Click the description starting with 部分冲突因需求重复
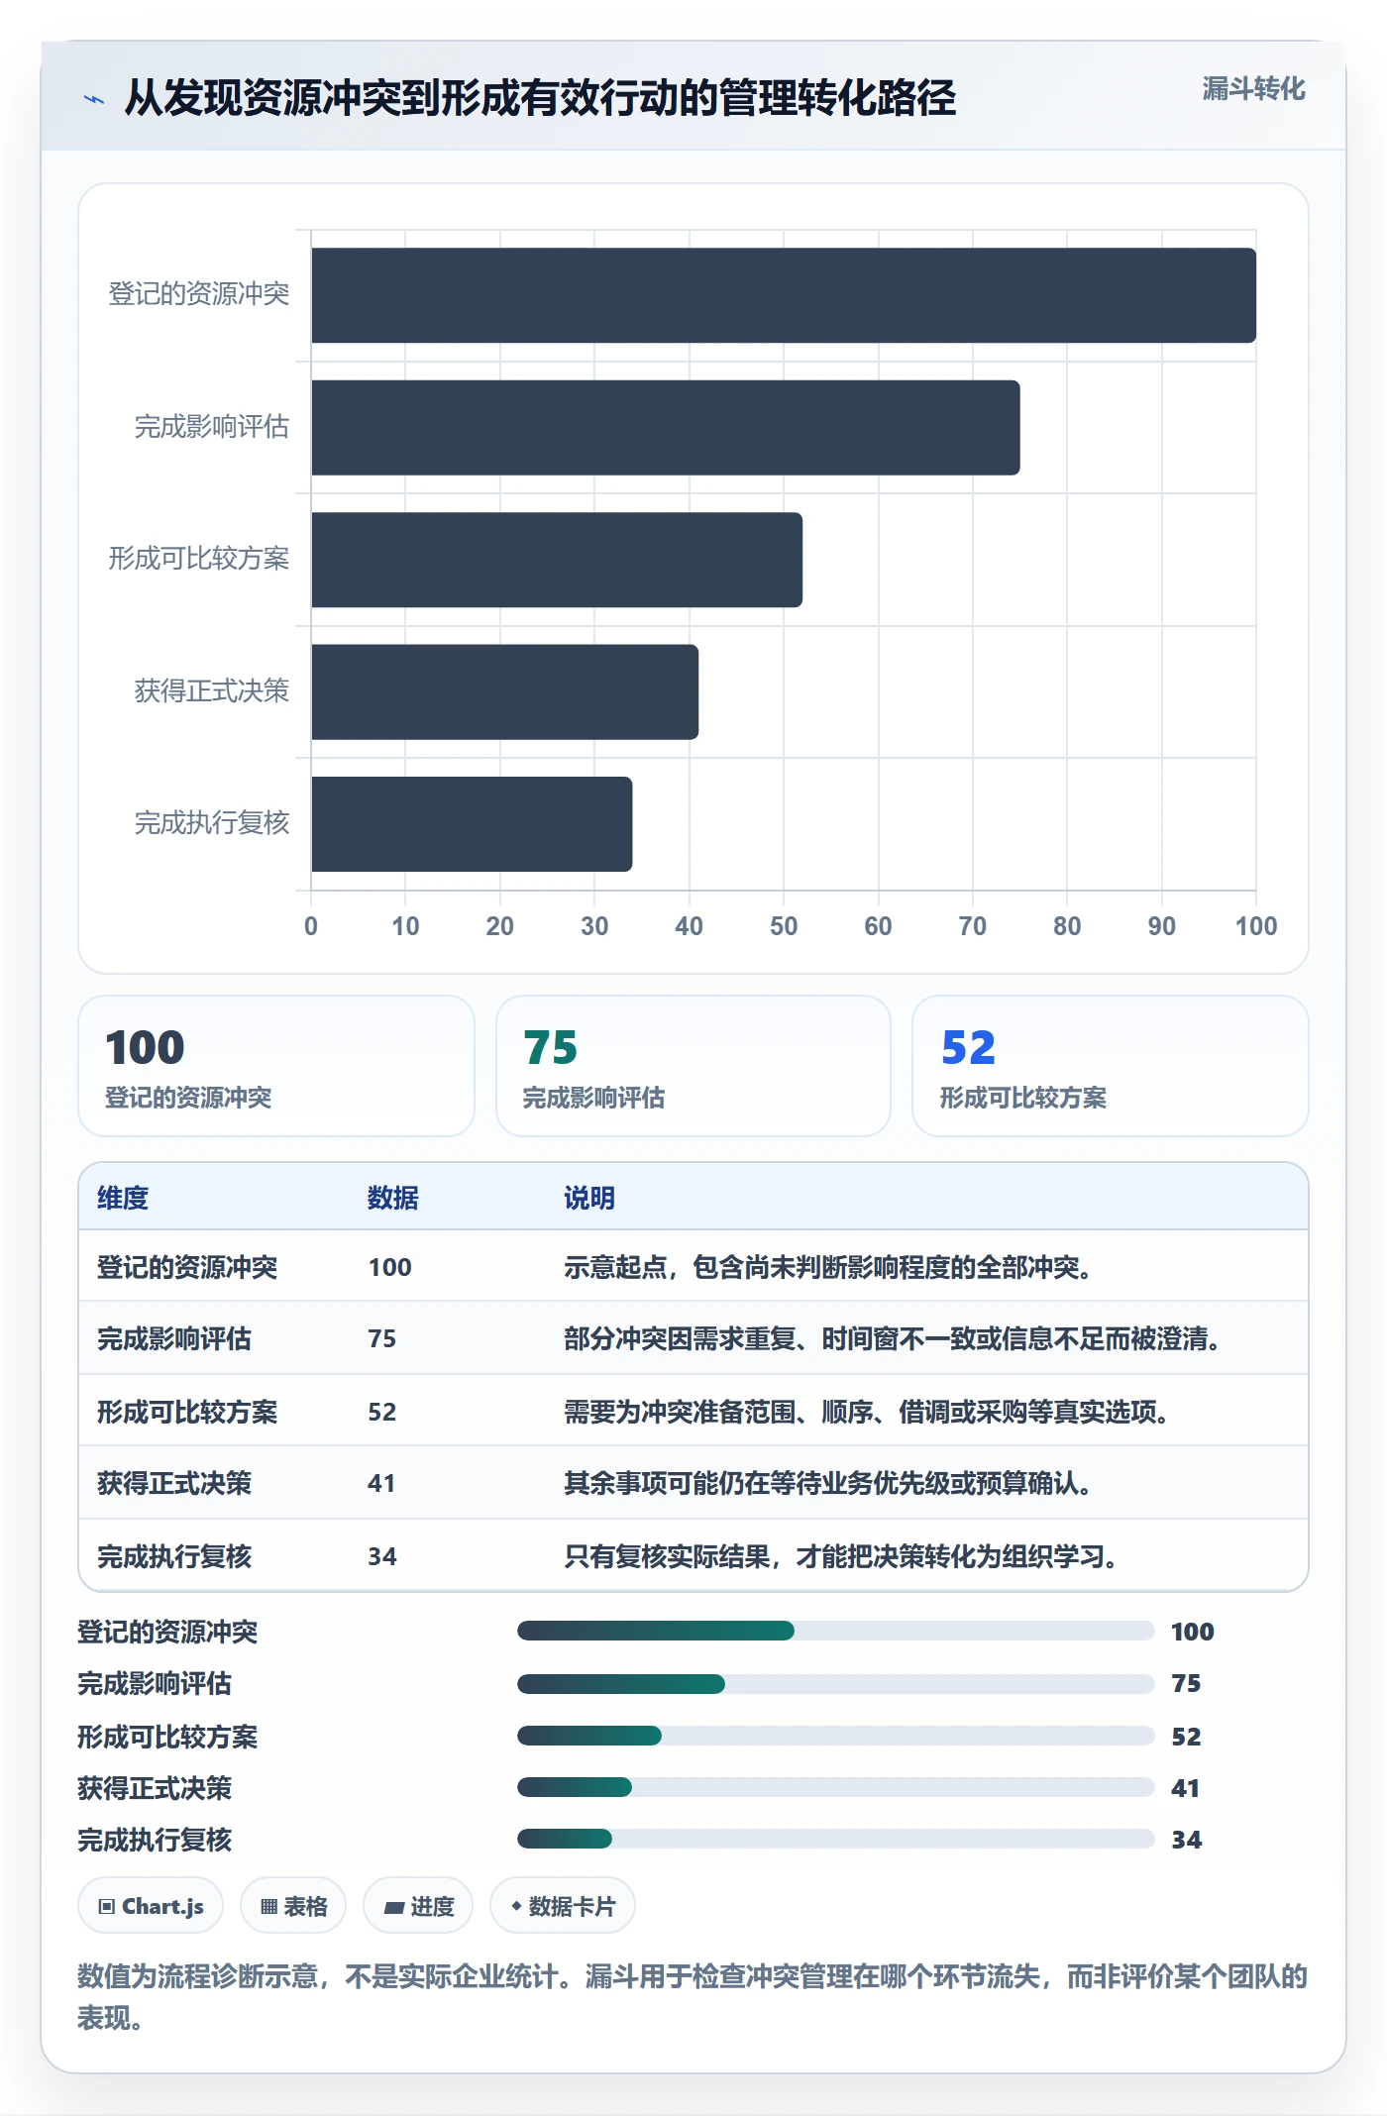Viewport: 1387px width, 2116px height. click(893, 1338)
